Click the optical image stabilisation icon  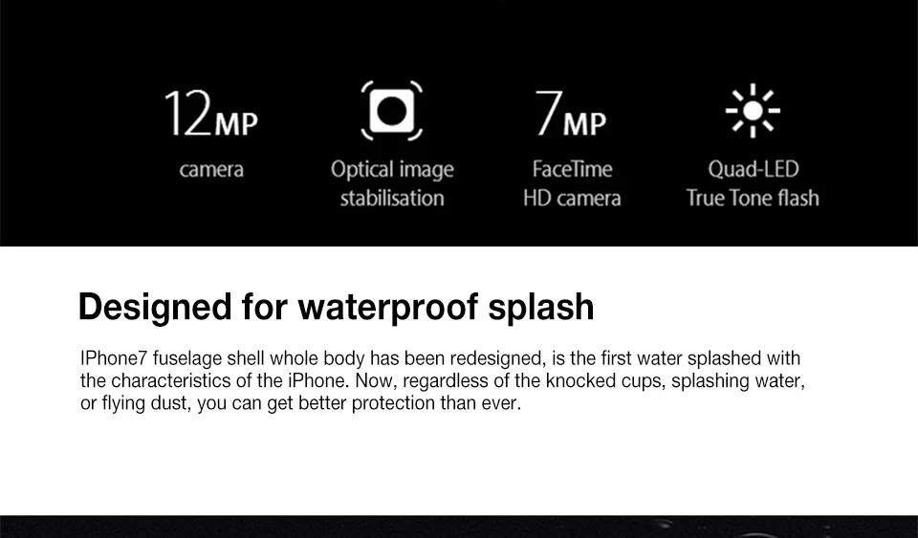tap(392, 111)
